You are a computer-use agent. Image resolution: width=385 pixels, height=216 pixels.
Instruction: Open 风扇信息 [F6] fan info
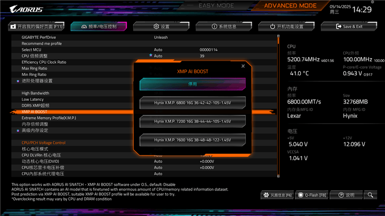pos(277,195)
